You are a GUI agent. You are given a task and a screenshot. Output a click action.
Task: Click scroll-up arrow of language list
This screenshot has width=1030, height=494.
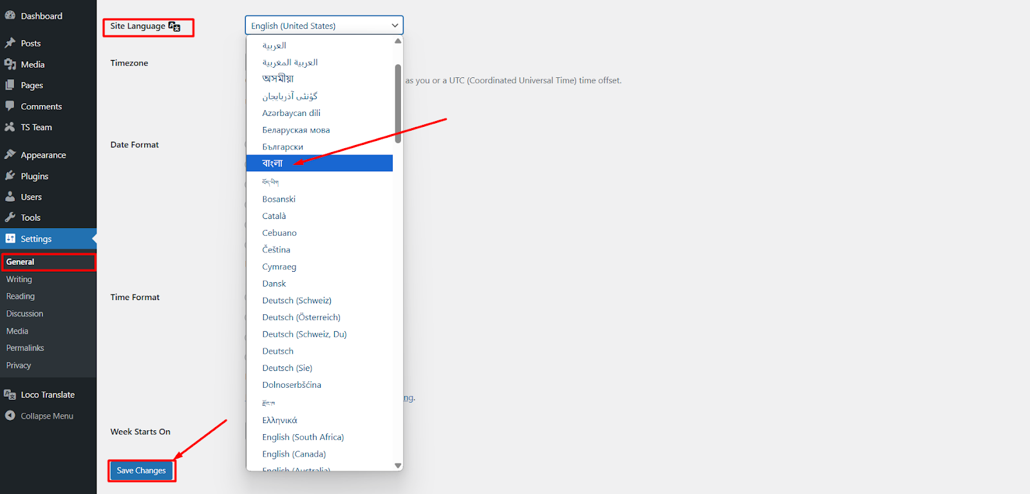point(398,41)
